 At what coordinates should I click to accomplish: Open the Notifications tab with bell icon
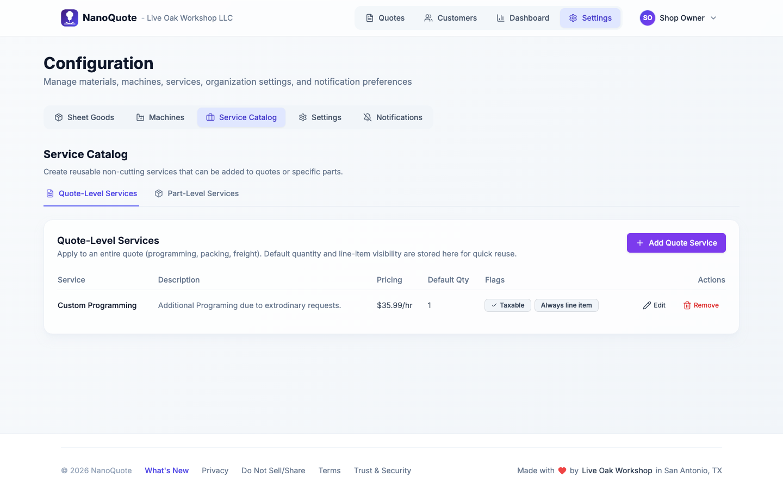[x=393, y=117]
